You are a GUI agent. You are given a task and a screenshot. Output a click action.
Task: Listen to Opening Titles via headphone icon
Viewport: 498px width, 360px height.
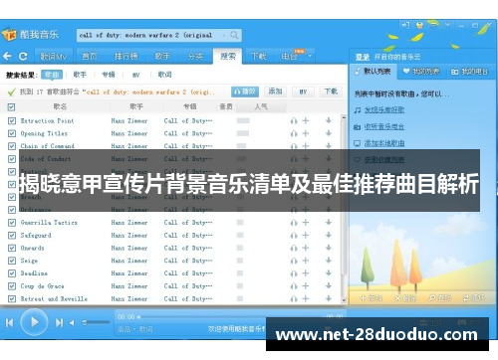(294, 133)
